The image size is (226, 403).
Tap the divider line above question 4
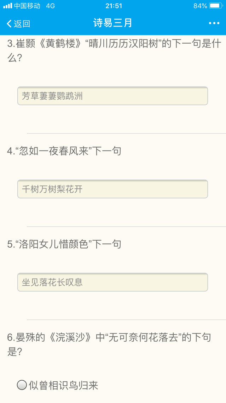(x=126, y=133)
